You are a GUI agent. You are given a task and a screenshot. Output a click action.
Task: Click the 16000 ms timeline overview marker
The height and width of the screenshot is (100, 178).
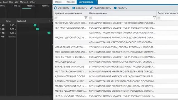pos(31,6)
